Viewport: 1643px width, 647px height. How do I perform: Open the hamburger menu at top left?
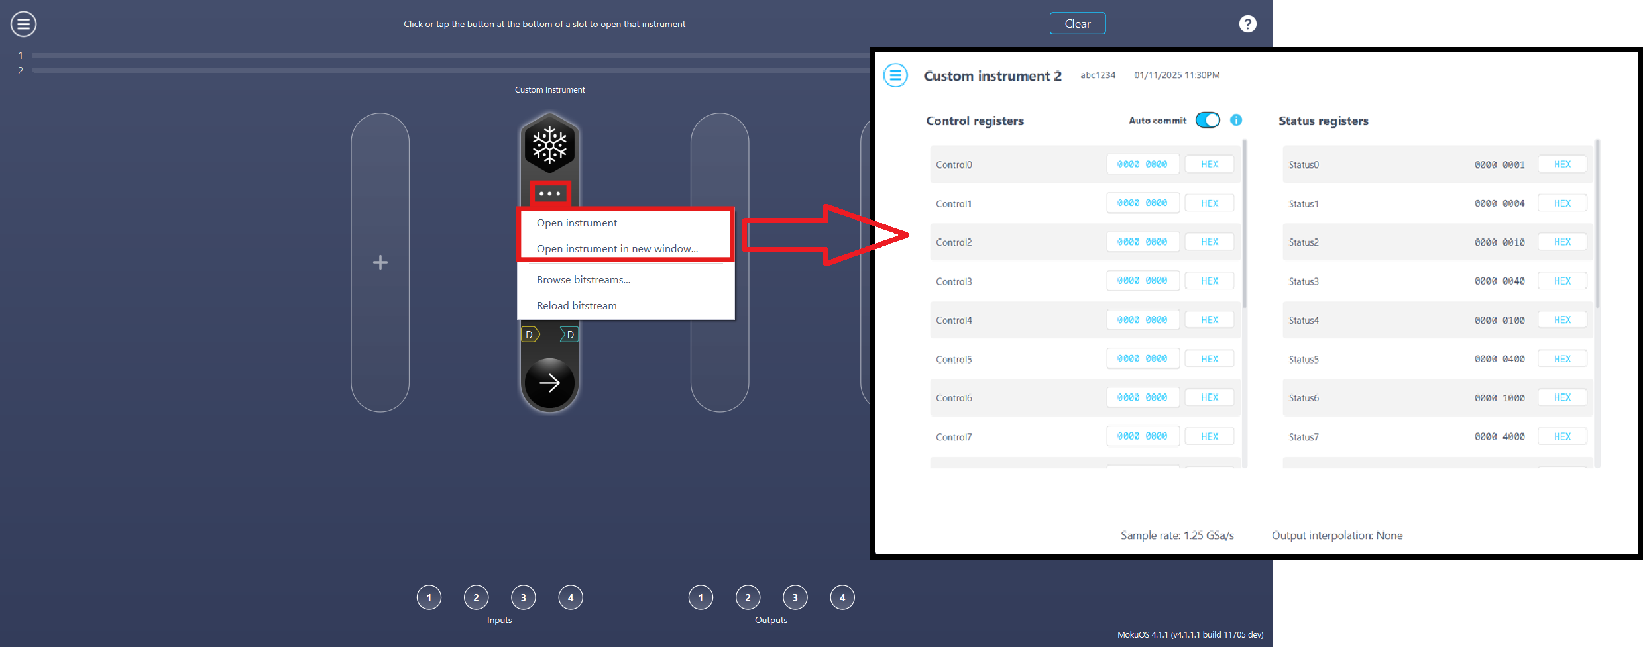23,23
